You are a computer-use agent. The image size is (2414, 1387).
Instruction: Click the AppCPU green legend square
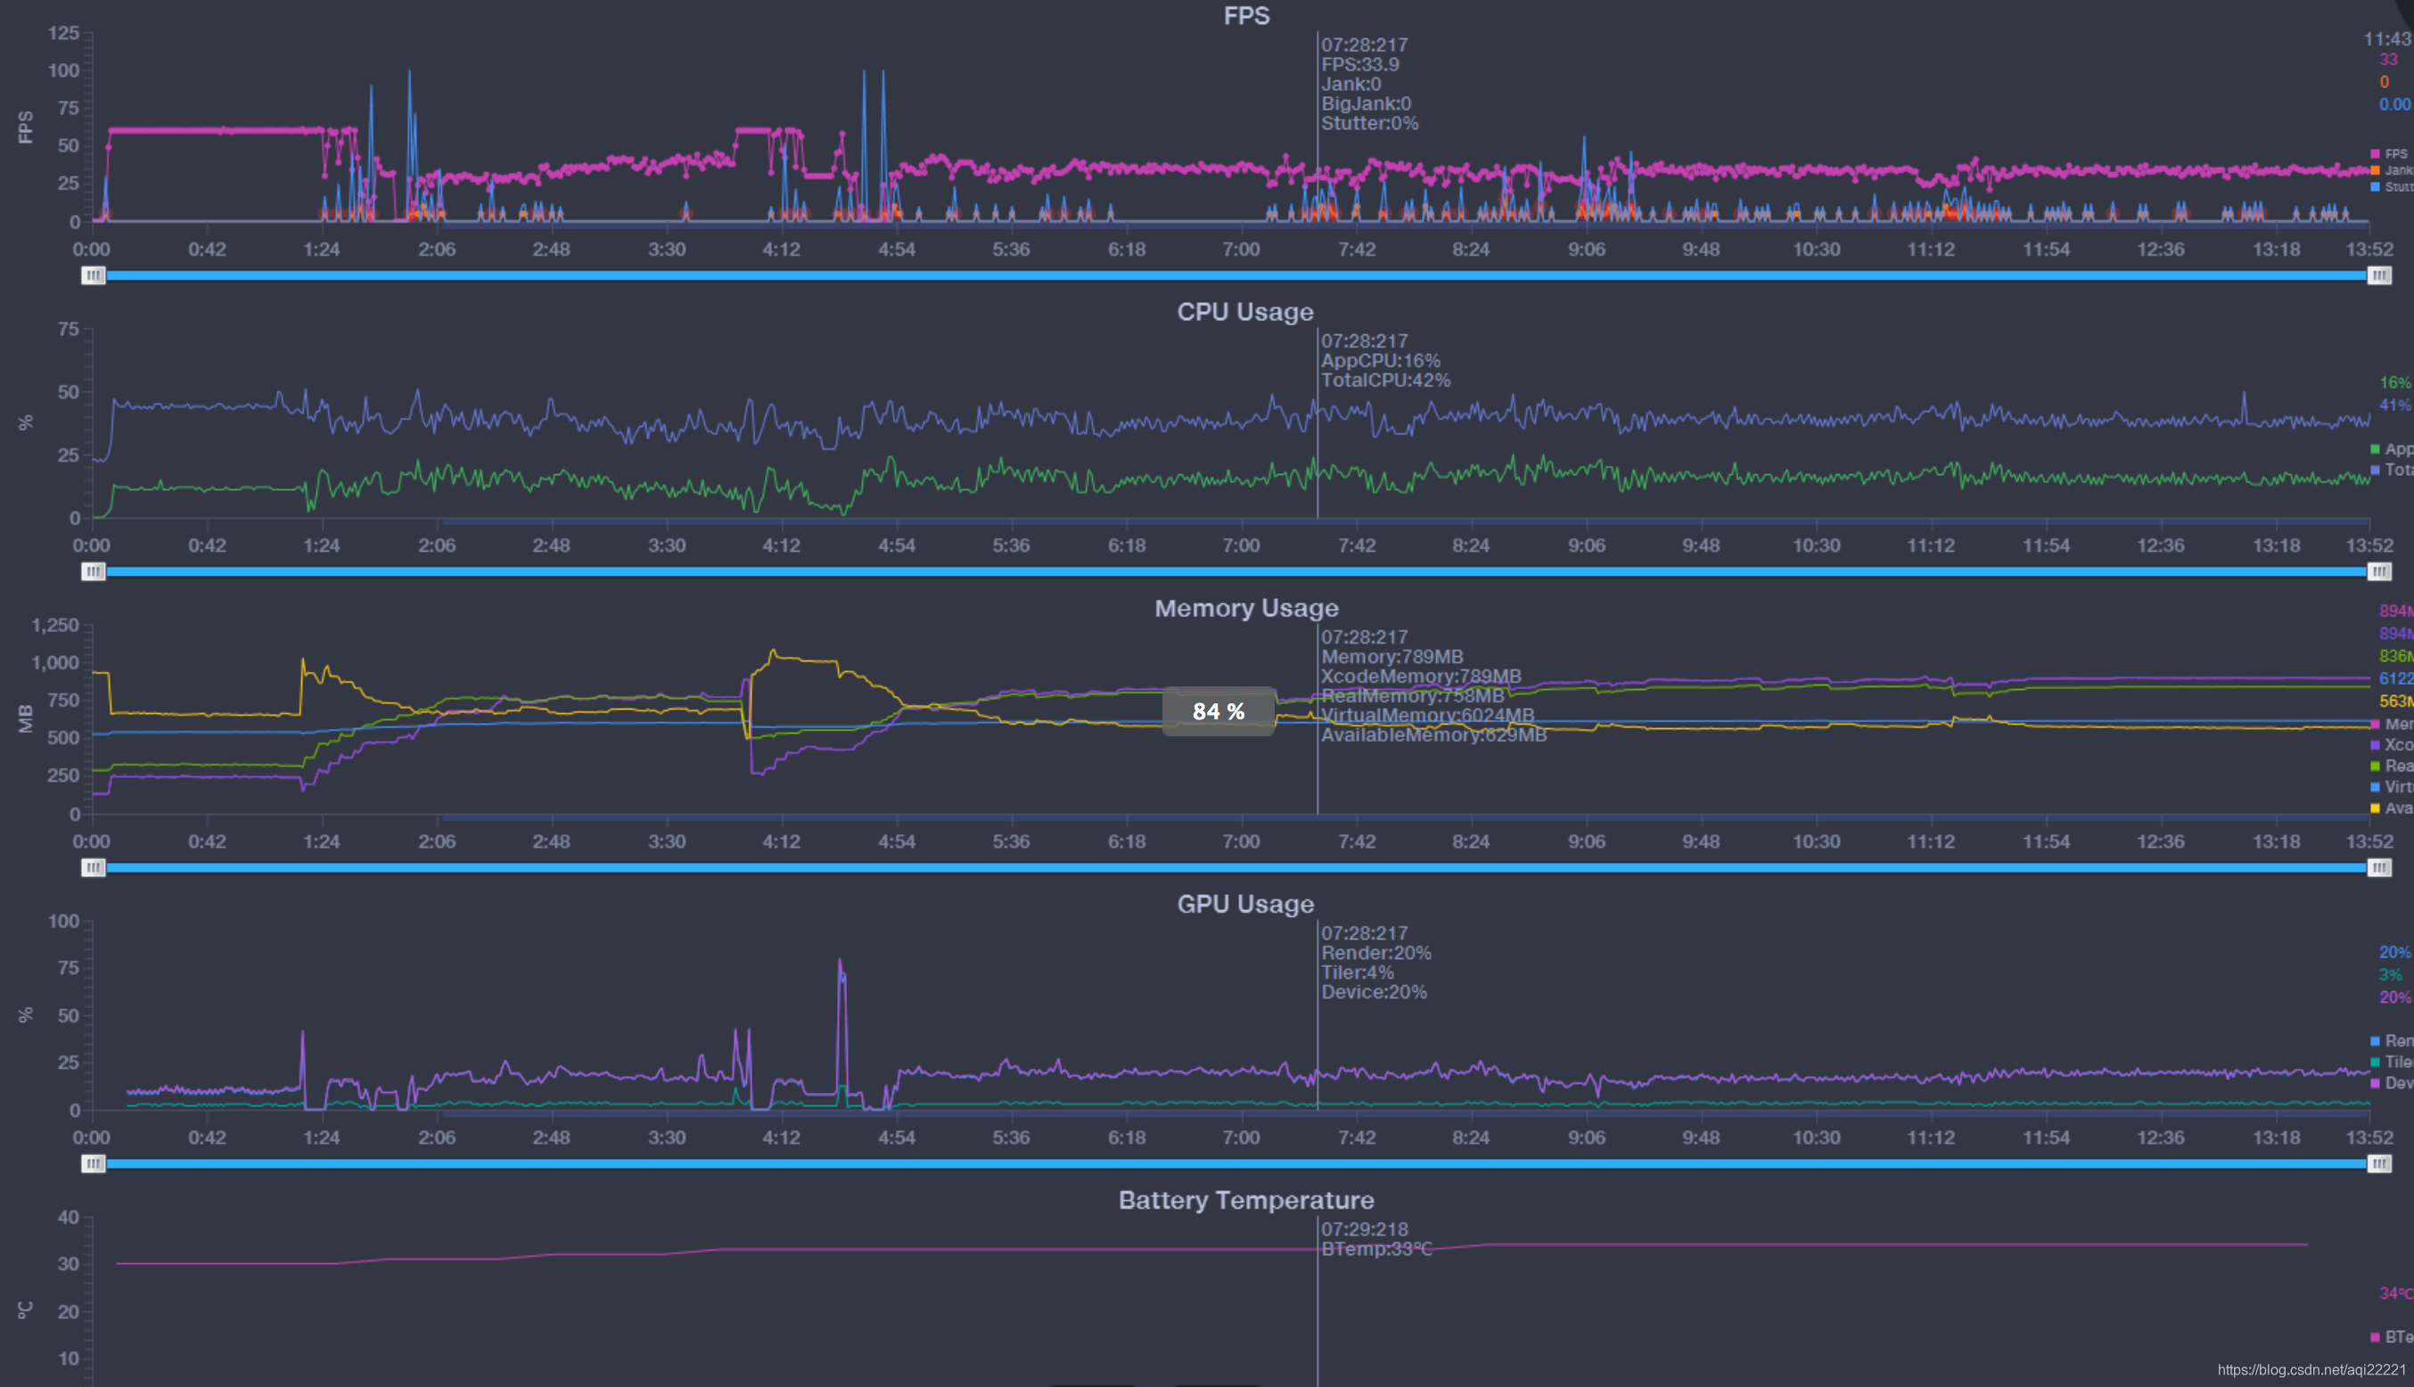pos(2375,448)
